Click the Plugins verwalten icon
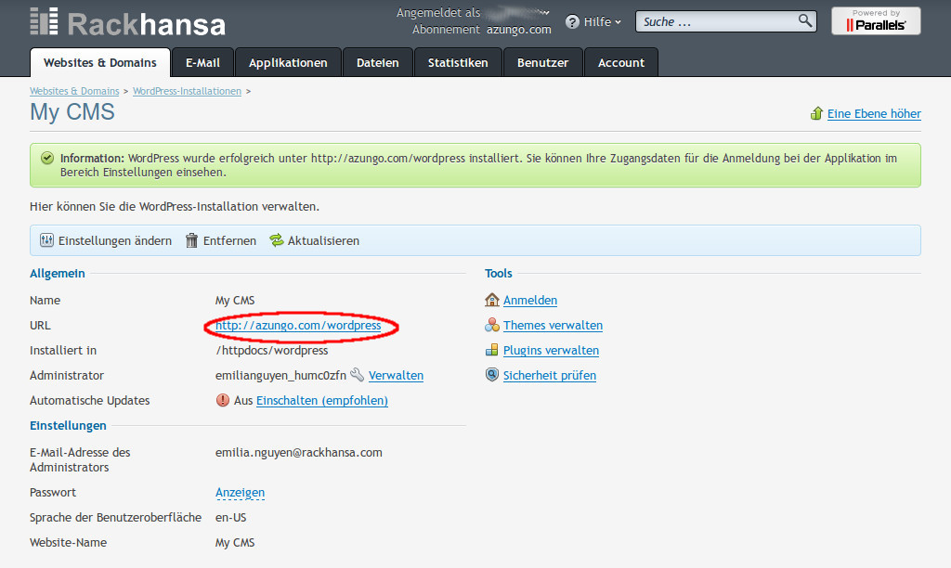This screenshot has width=951, height=568. (492, 350)
